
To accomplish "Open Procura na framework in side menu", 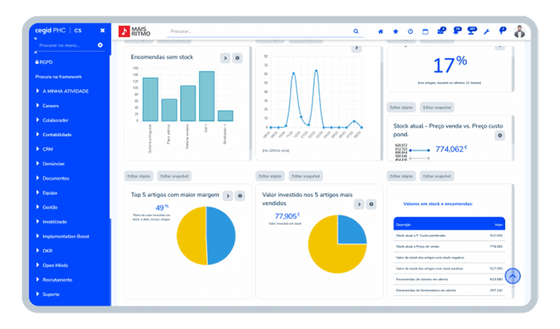I will click(59, 77).
